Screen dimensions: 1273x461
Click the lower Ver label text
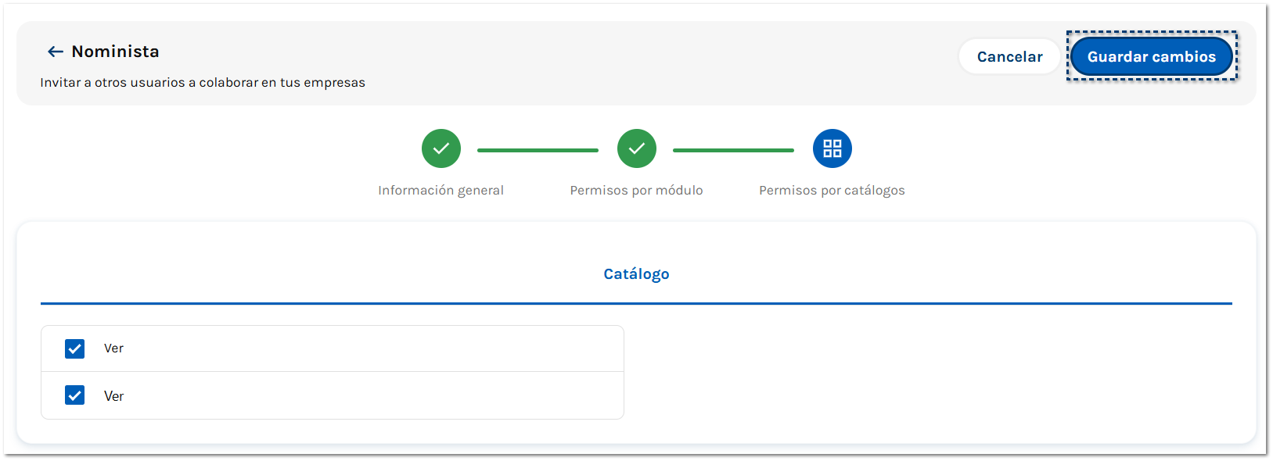113,396
